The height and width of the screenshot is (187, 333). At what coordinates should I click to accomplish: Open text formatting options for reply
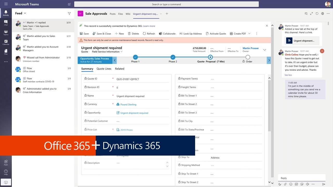pos(280,184)
